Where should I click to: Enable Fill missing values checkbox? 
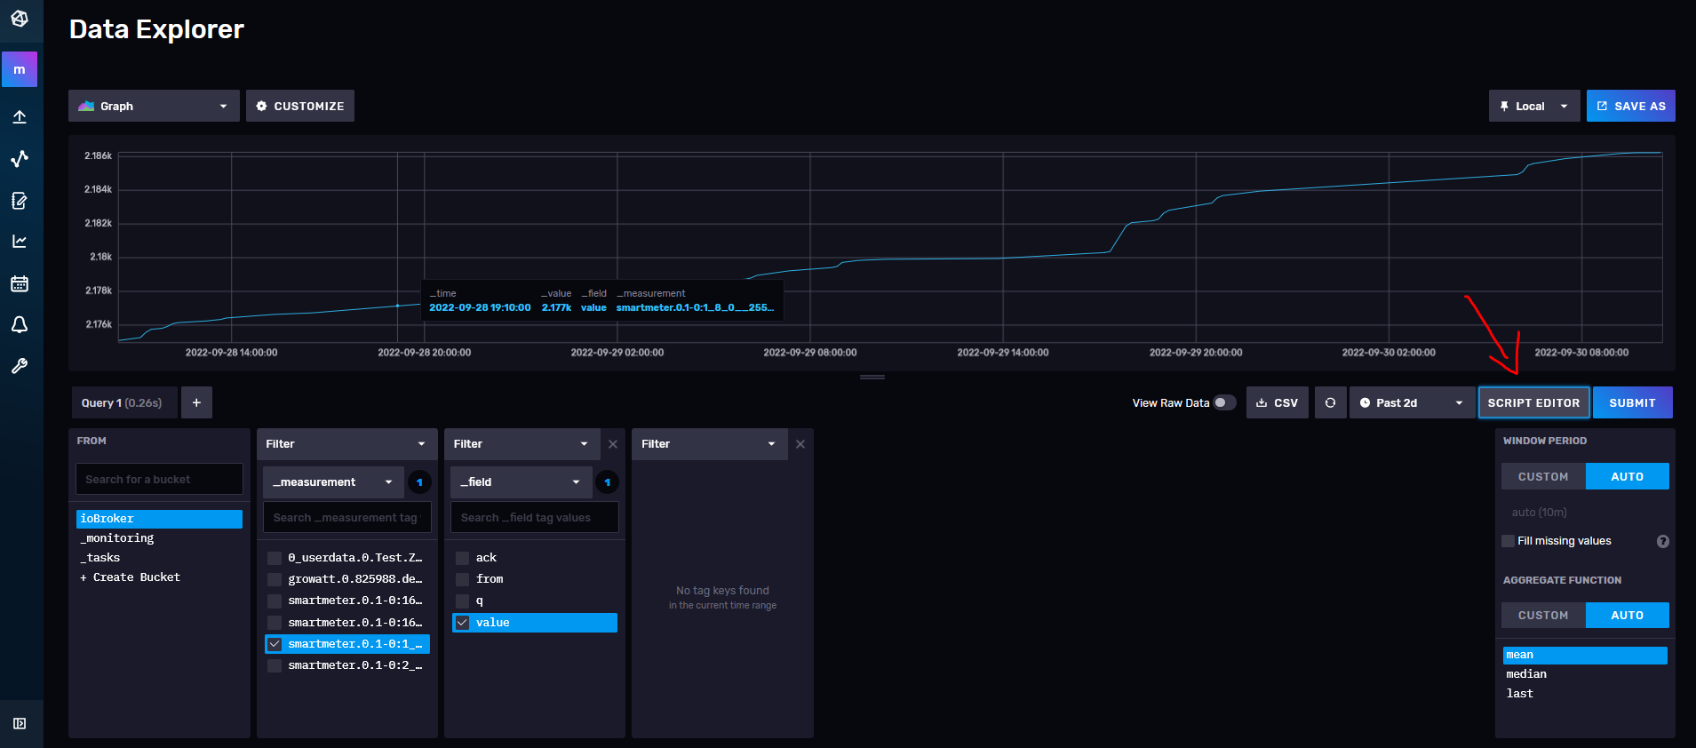pyautogui.click(x=1508, y=541)
